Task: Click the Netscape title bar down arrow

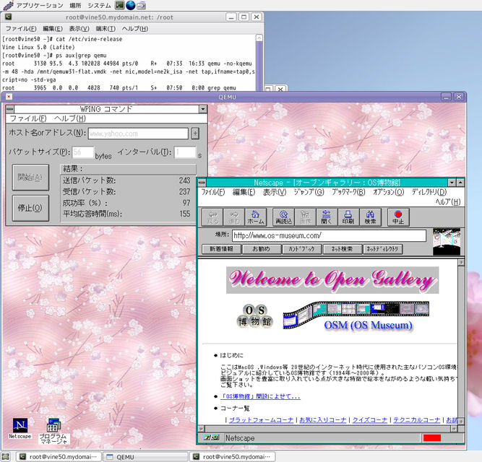Action: [452, 183]
